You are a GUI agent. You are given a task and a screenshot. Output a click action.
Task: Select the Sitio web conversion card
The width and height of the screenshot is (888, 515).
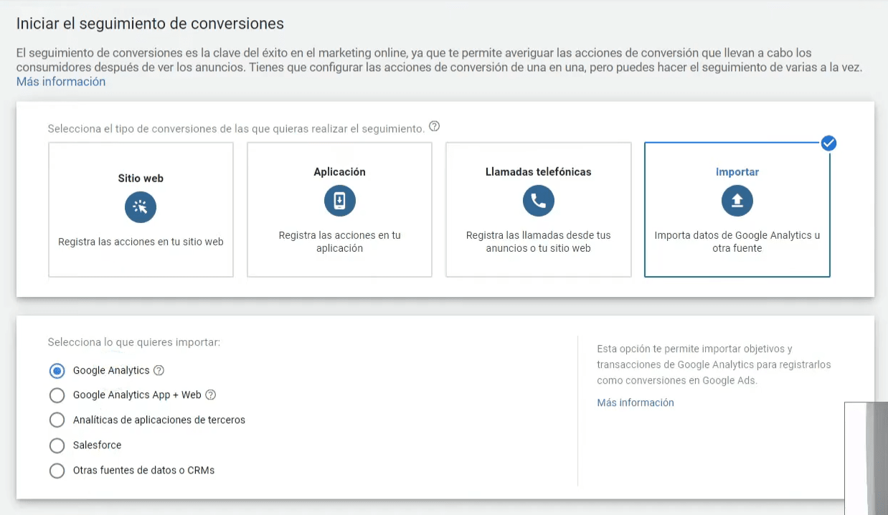pyautogui.click(x=141, y=209)
